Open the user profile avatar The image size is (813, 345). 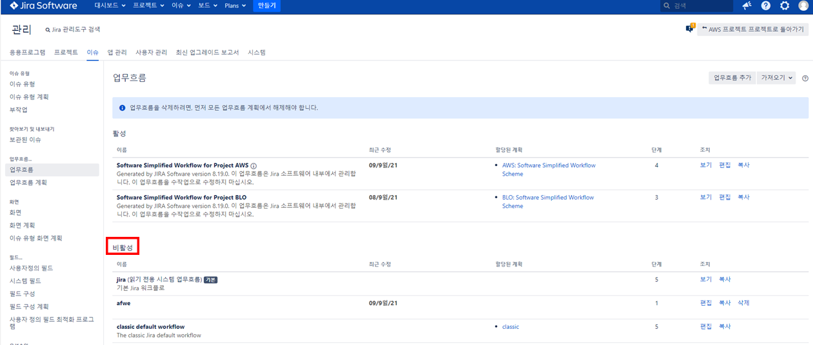click(x=803, y=6)
